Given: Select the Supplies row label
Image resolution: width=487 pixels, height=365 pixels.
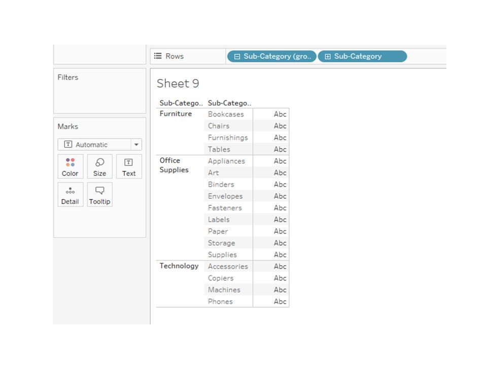Looking at the screenshot, I should click(x=222, y=255).
